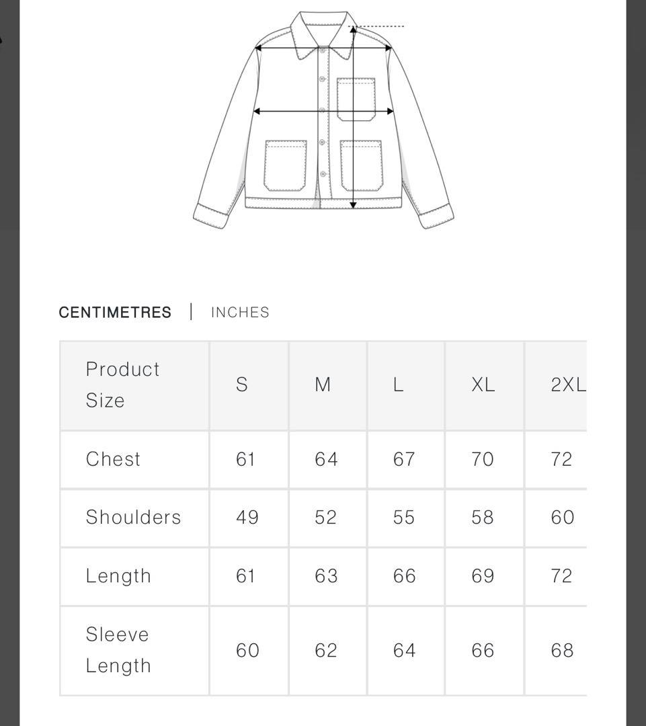Click the Sleeve Length row label

coord(118,650)
